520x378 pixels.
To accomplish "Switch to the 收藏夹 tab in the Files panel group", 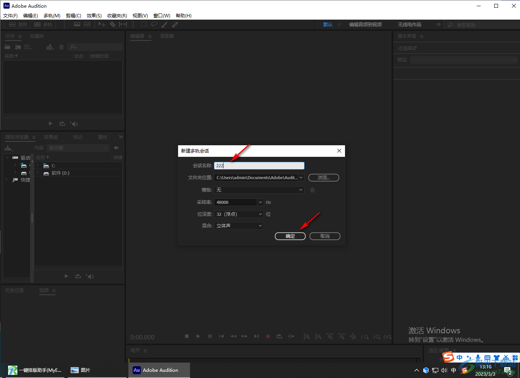I will [x=37, y=36].
